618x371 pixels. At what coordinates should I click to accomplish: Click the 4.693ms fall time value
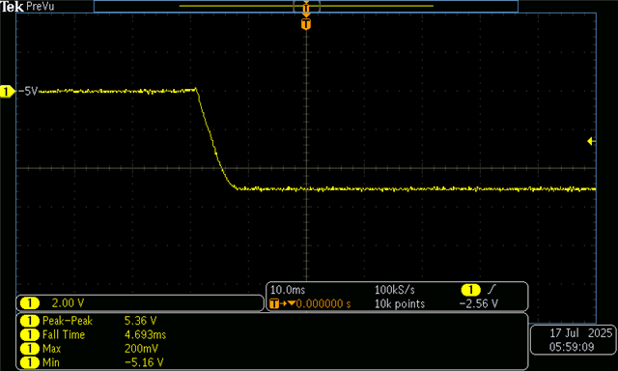pos(145,334)
